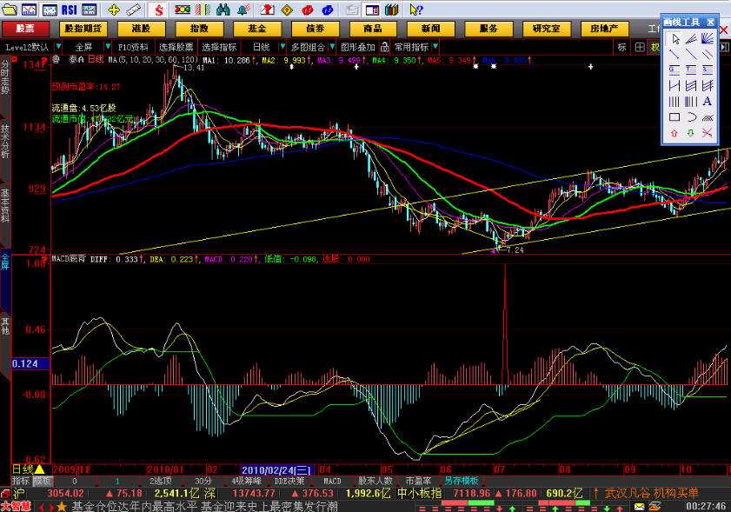Expand the 全屏 dropdown arrow
Viewport: 731px width, 512px height.
[108, 47]
